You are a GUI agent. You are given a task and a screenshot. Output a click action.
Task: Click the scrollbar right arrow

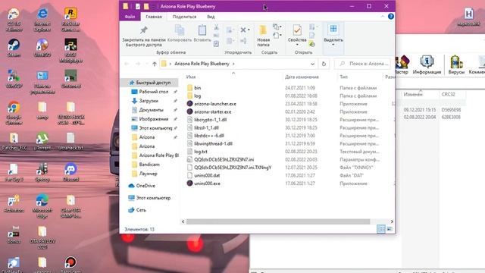(392, 221)
